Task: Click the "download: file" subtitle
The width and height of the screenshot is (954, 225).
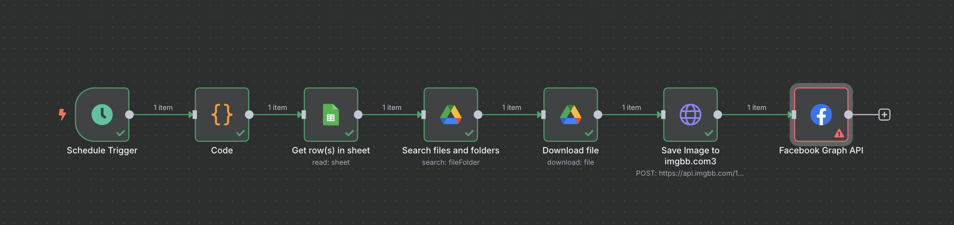Action: click(570, 162)
